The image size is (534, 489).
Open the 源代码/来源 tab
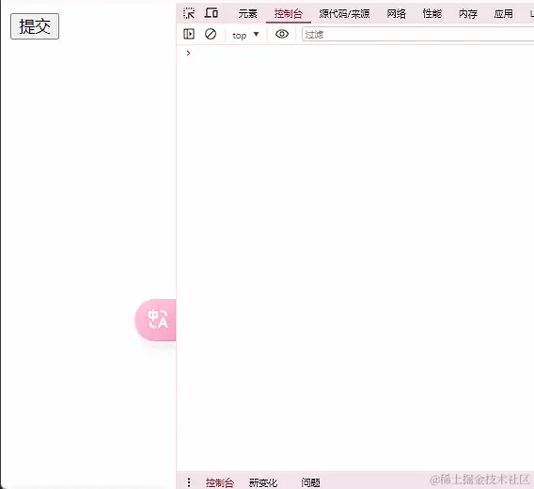point(344,13)
